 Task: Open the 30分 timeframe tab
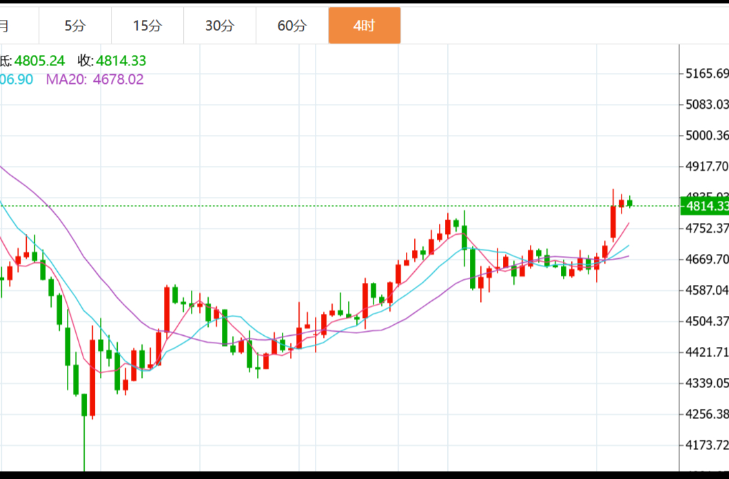[220, 26]
